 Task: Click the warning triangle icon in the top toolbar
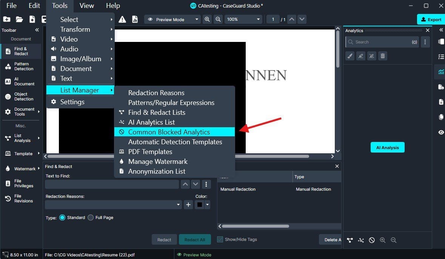point(122,19)
